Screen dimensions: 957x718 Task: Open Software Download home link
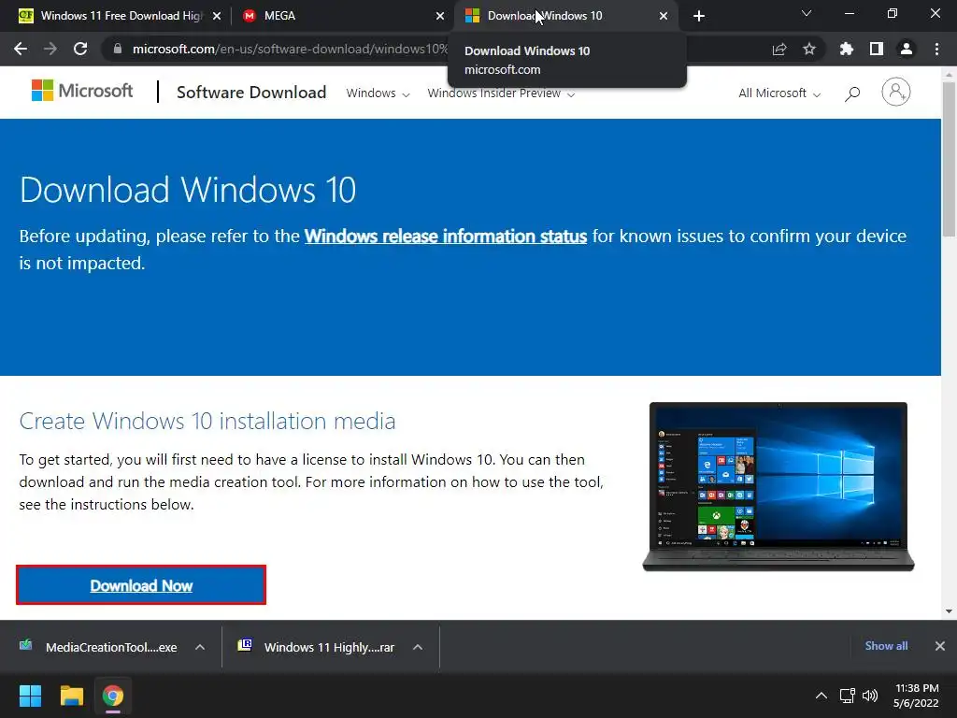coord(251,93)
